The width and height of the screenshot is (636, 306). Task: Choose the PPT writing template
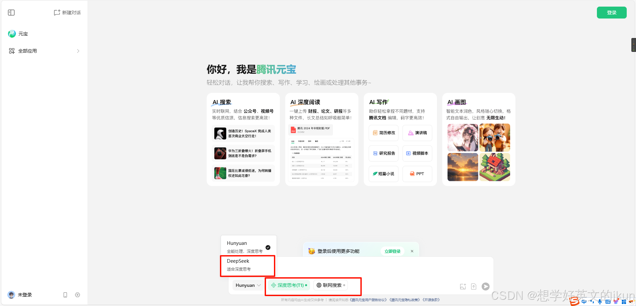tap(417, 174)
